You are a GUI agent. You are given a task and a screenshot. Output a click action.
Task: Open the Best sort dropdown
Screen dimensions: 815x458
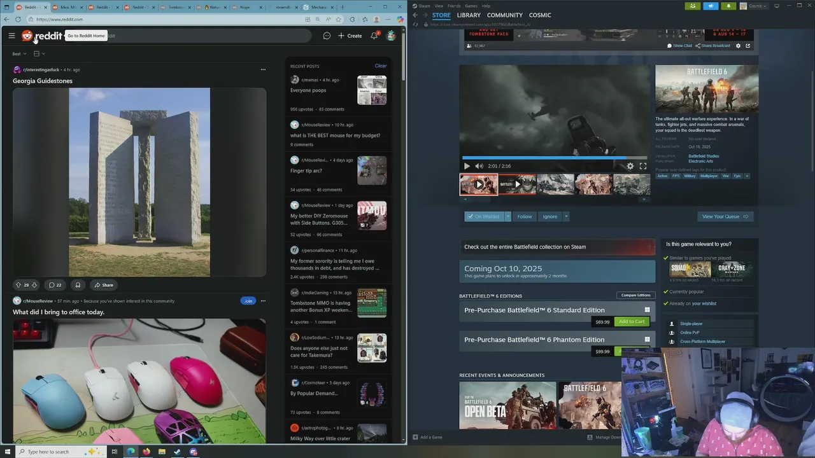pos(20,54)
